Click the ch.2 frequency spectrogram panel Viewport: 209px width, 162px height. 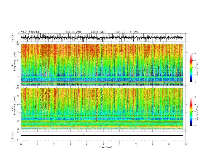click(x=102, y=109)
